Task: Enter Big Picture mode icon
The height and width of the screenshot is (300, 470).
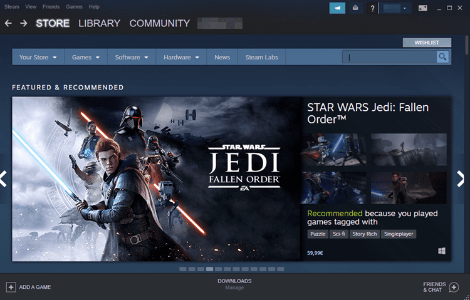Action: (422, 8)
